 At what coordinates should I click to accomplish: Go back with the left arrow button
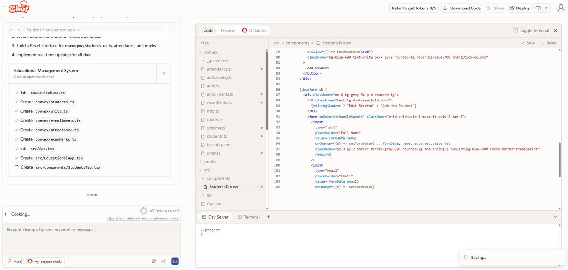[x=12, y=30]
